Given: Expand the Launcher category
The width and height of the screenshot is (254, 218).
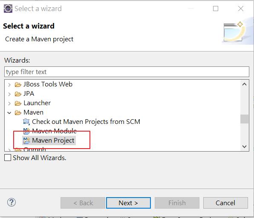Looking at the screenshot, I should point(9,103).
